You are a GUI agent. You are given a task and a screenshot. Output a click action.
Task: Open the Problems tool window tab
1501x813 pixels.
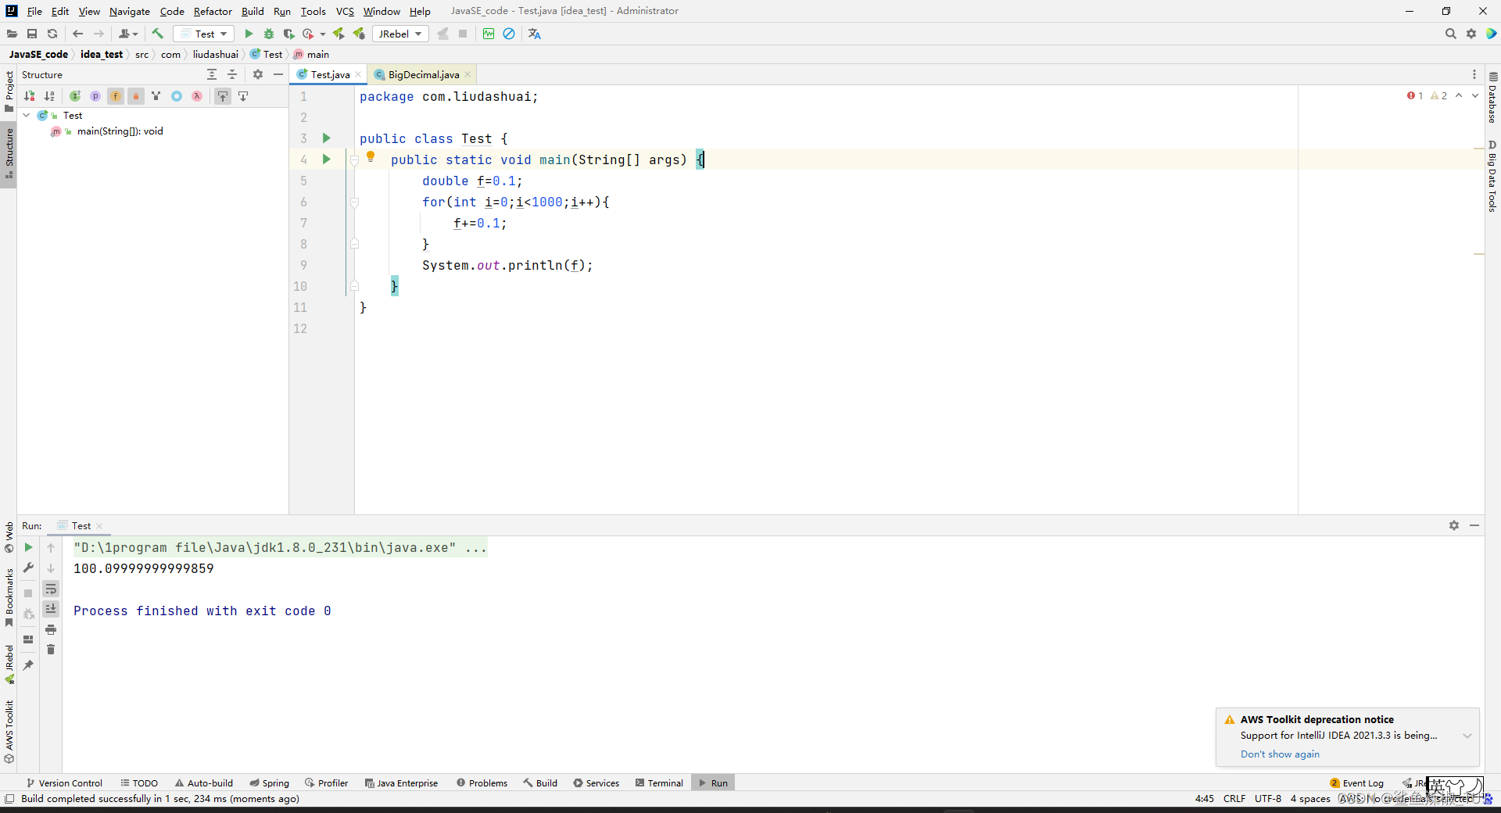pos(482,783)
